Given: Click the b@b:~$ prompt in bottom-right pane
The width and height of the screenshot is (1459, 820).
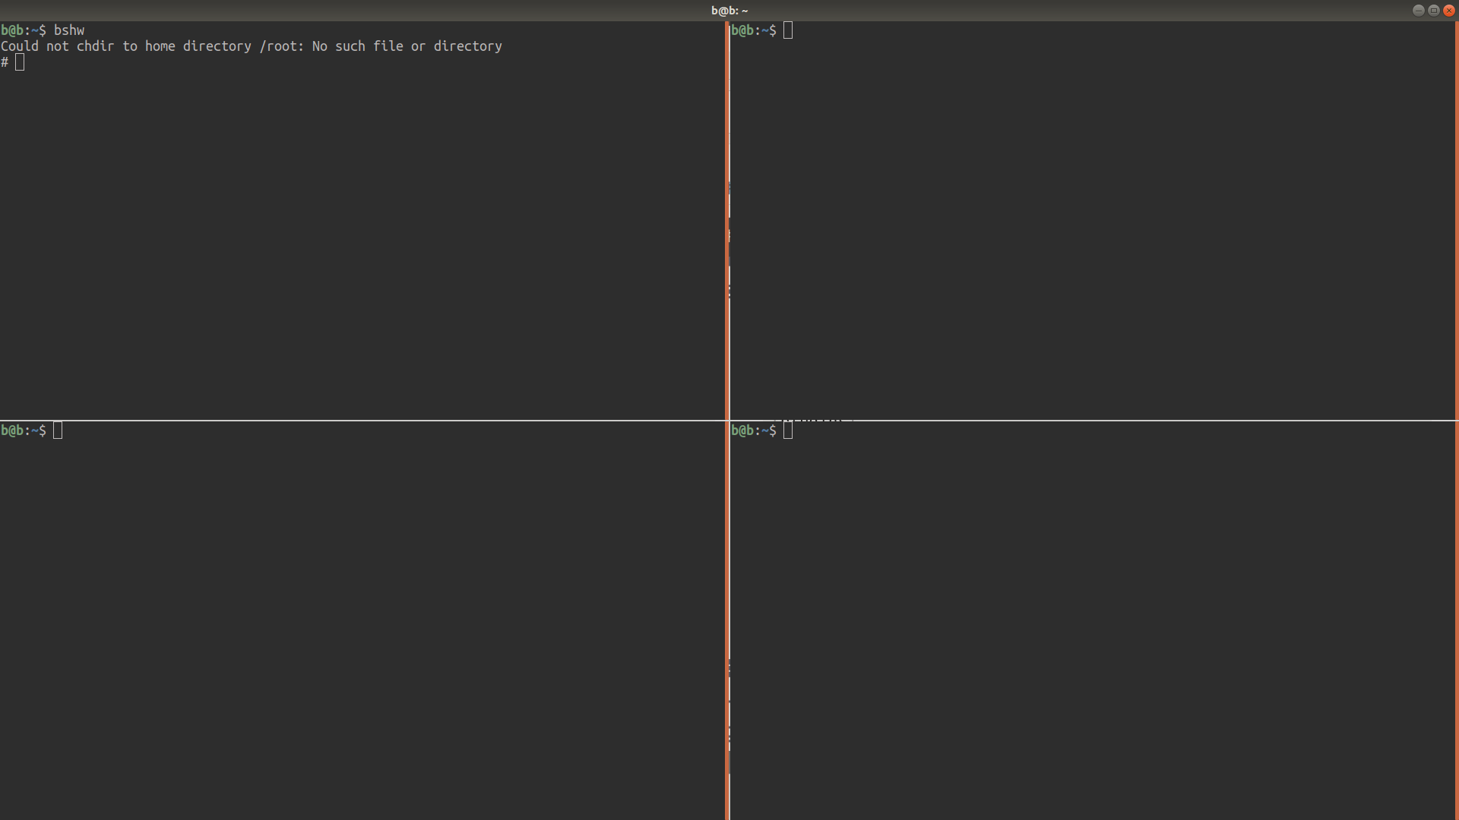Looking at the screenshot, I should (754, 430).
